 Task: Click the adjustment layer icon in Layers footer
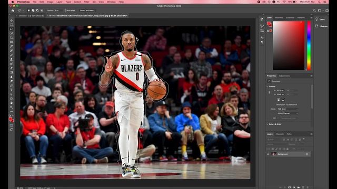coord(294,187)
